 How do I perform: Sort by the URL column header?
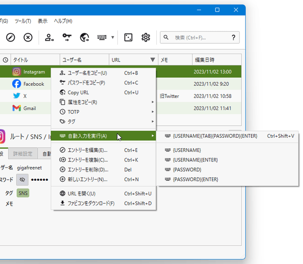click(133, 60)
